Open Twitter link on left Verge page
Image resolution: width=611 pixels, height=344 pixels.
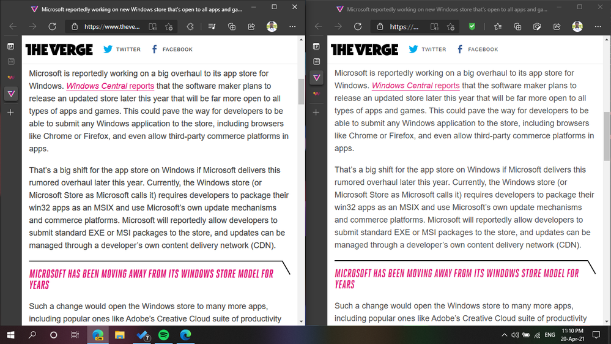pos(122,49)
